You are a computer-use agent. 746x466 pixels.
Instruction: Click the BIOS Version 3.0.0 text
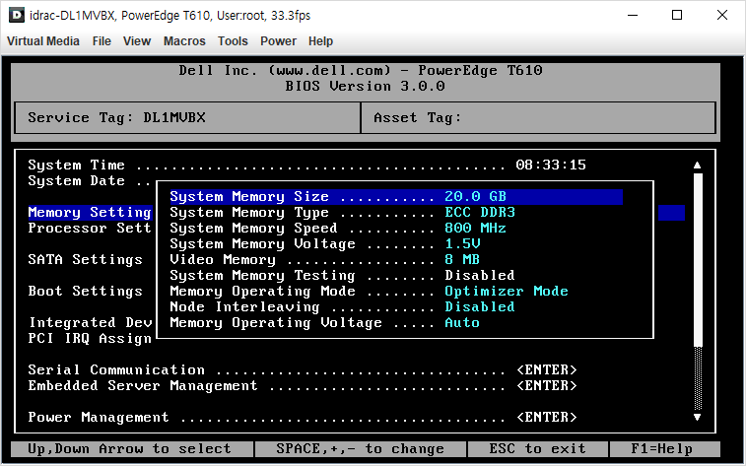point(365,86)
